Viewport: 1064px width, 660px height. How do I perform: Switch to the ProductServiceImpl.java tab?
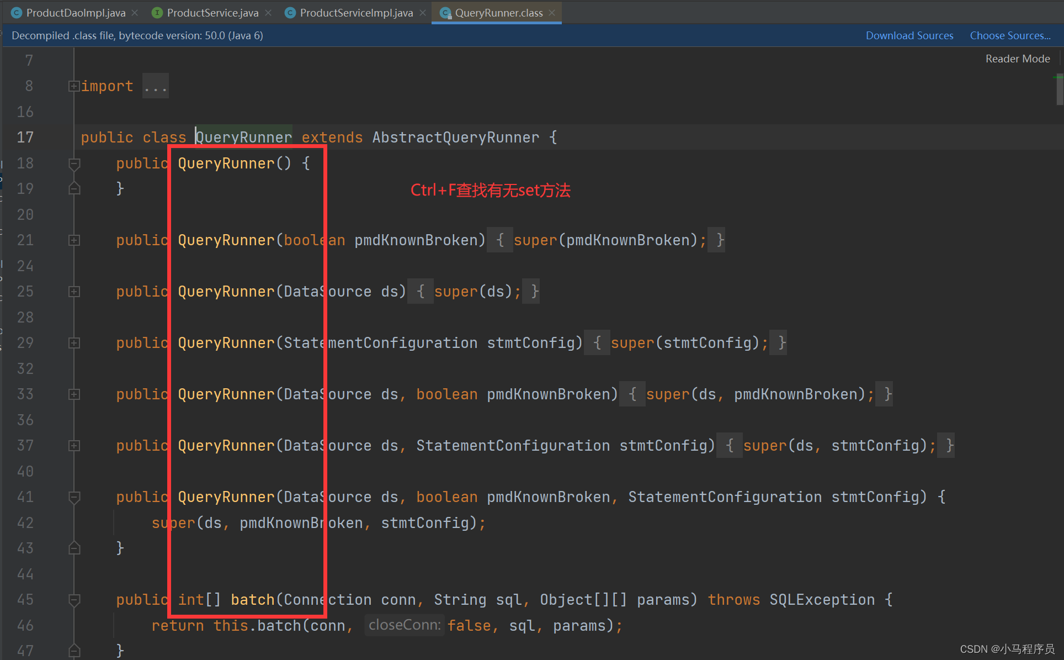click(x=356, y=13)
